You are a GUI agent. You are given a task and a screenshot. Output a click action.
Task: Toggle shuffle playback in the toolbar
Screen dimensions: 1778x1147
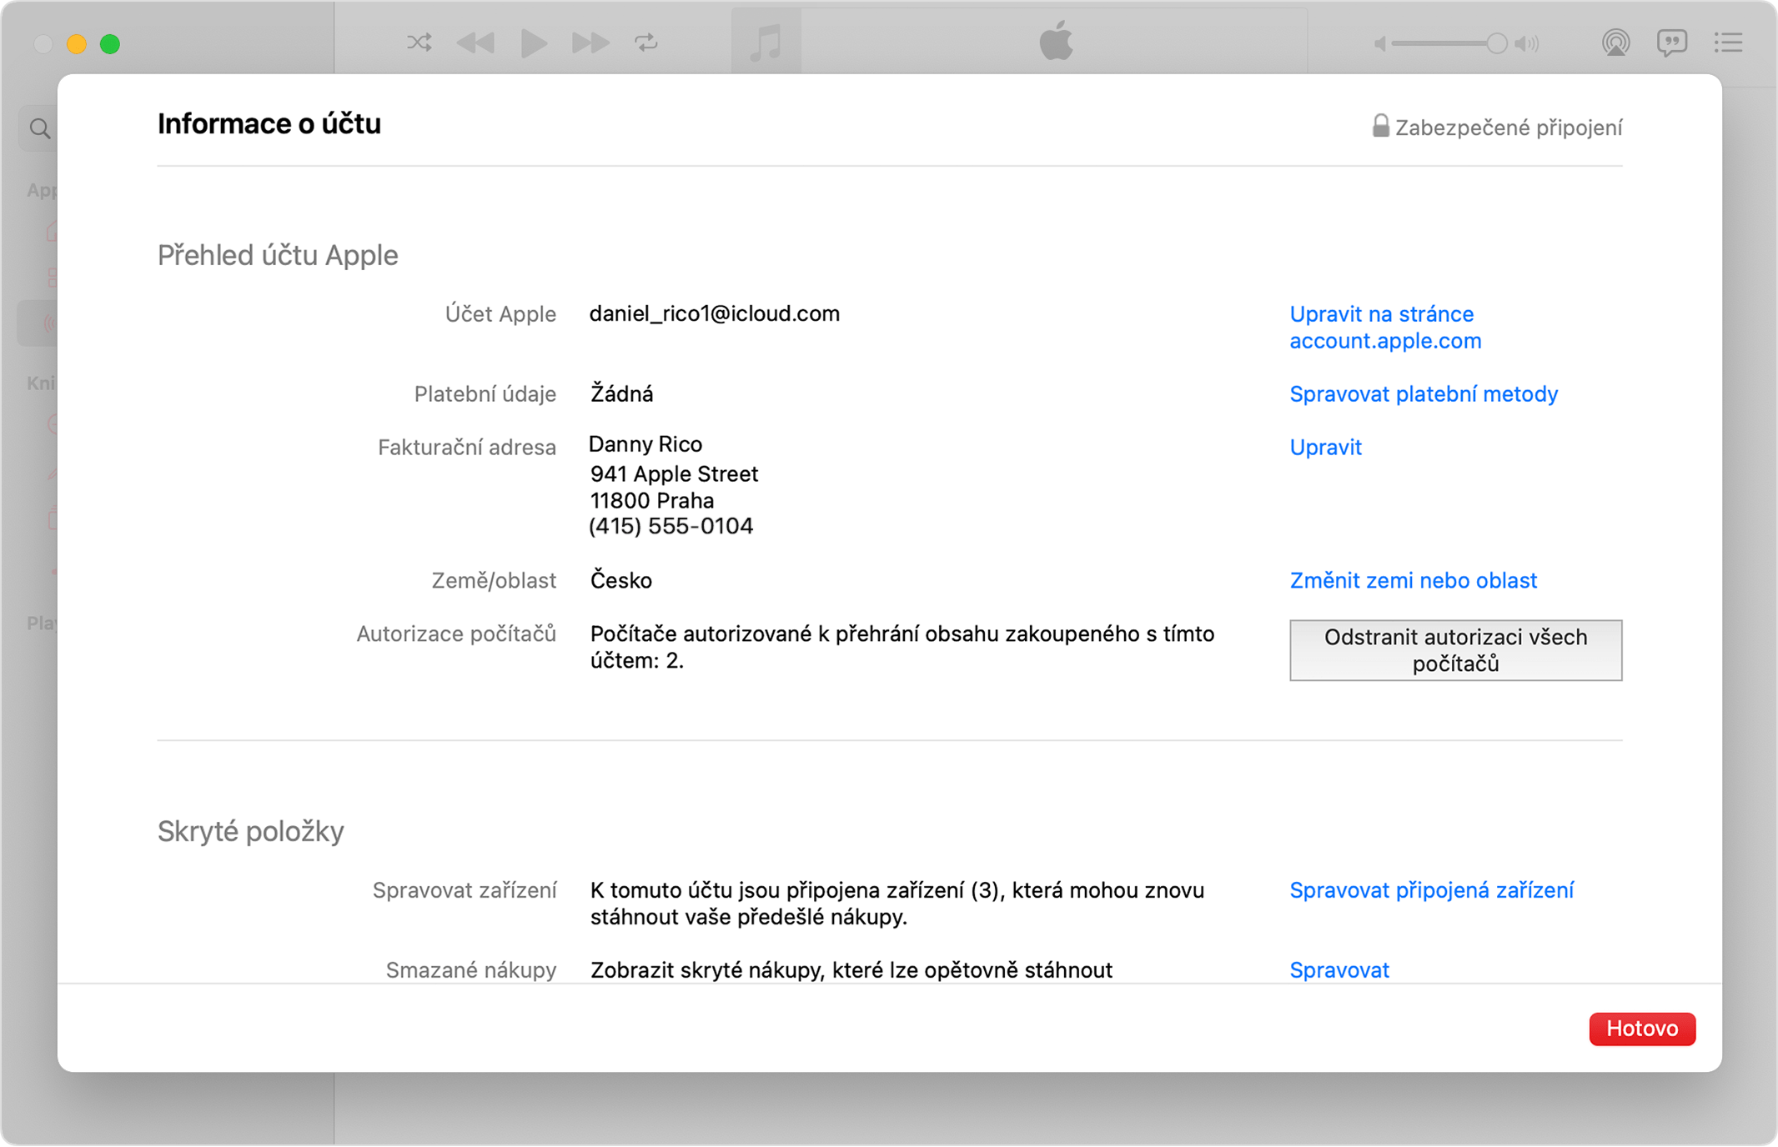tap(419, 43)
